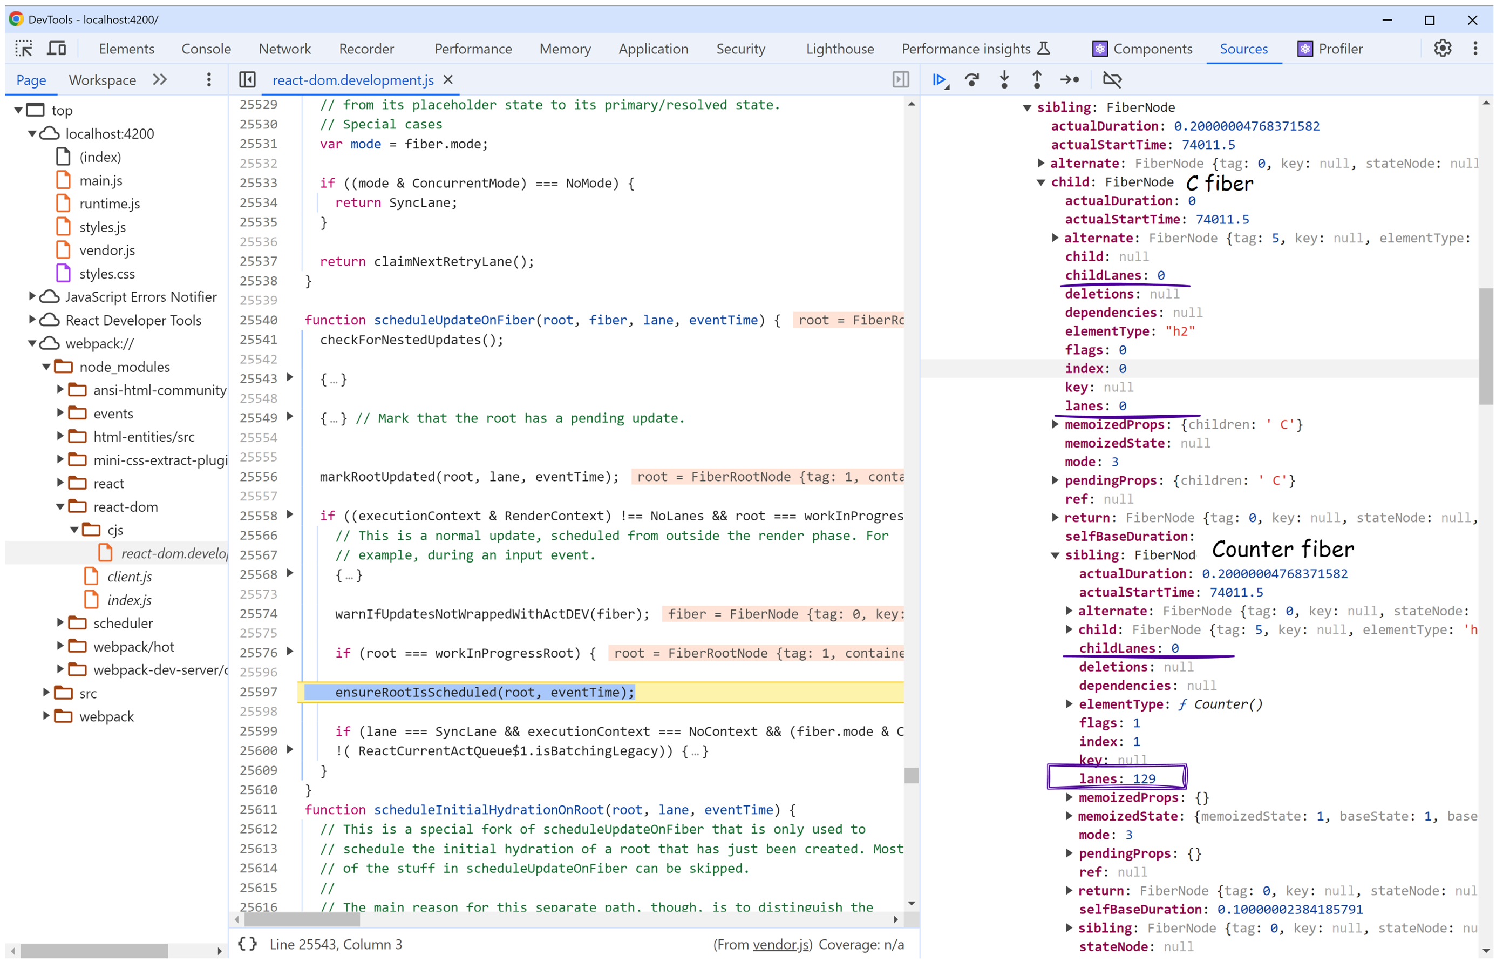Expand the scheduler folder
This screenshot has width=1503, height=962.
60,623
